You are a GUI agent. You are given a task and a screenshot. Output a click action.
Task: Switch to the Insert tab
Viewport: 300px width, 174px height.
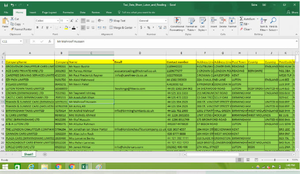click(33, 12)
